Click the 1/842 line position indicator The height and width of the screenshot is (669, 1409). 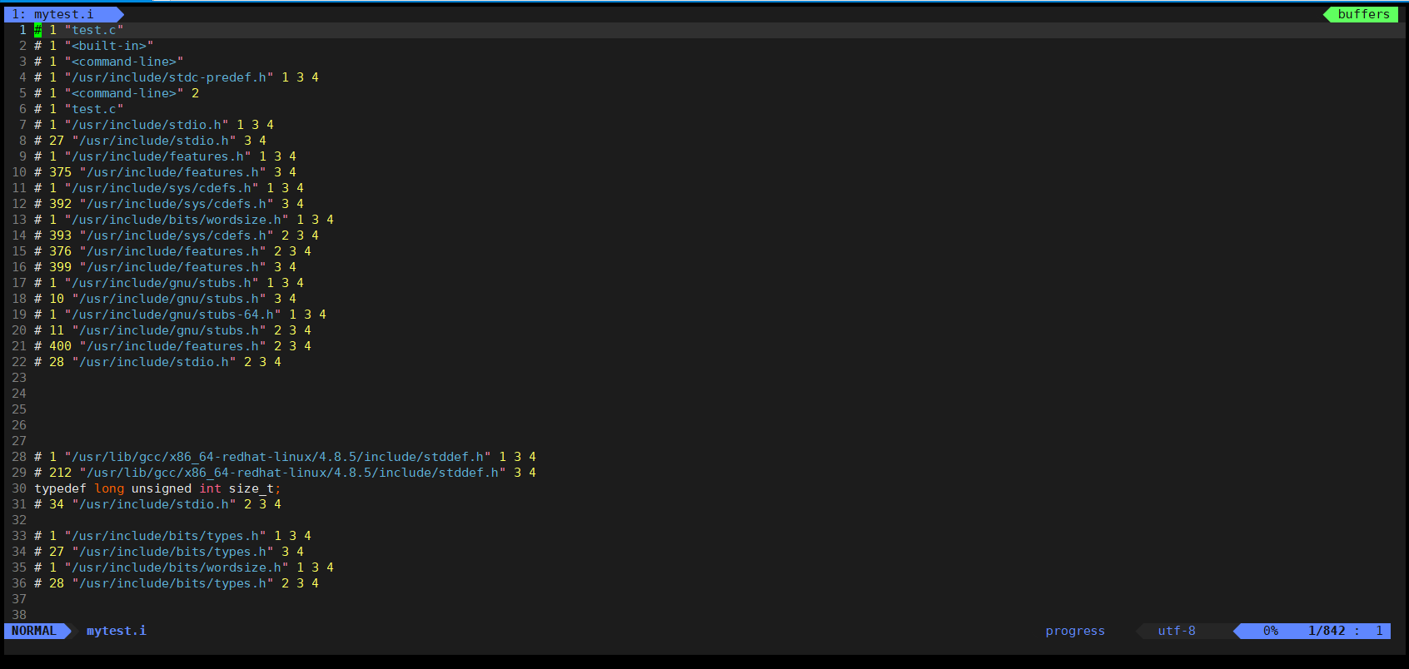click(1327, 631)
